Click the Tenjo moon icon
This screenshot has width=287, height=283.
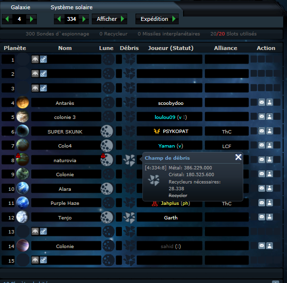coord(107,217)
